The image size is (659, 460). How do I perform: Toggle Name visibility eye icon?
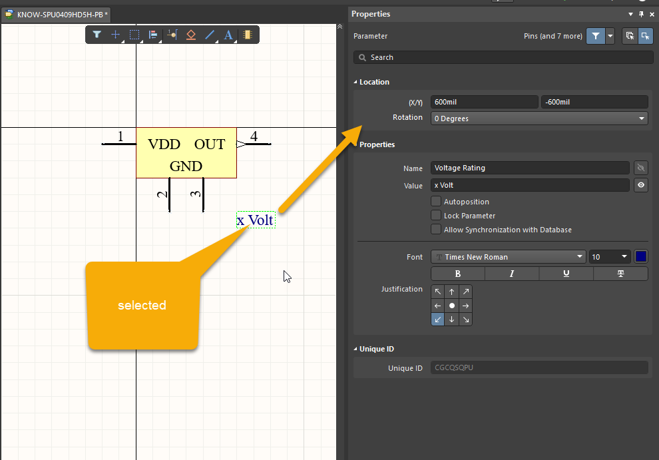click(640, 168)
